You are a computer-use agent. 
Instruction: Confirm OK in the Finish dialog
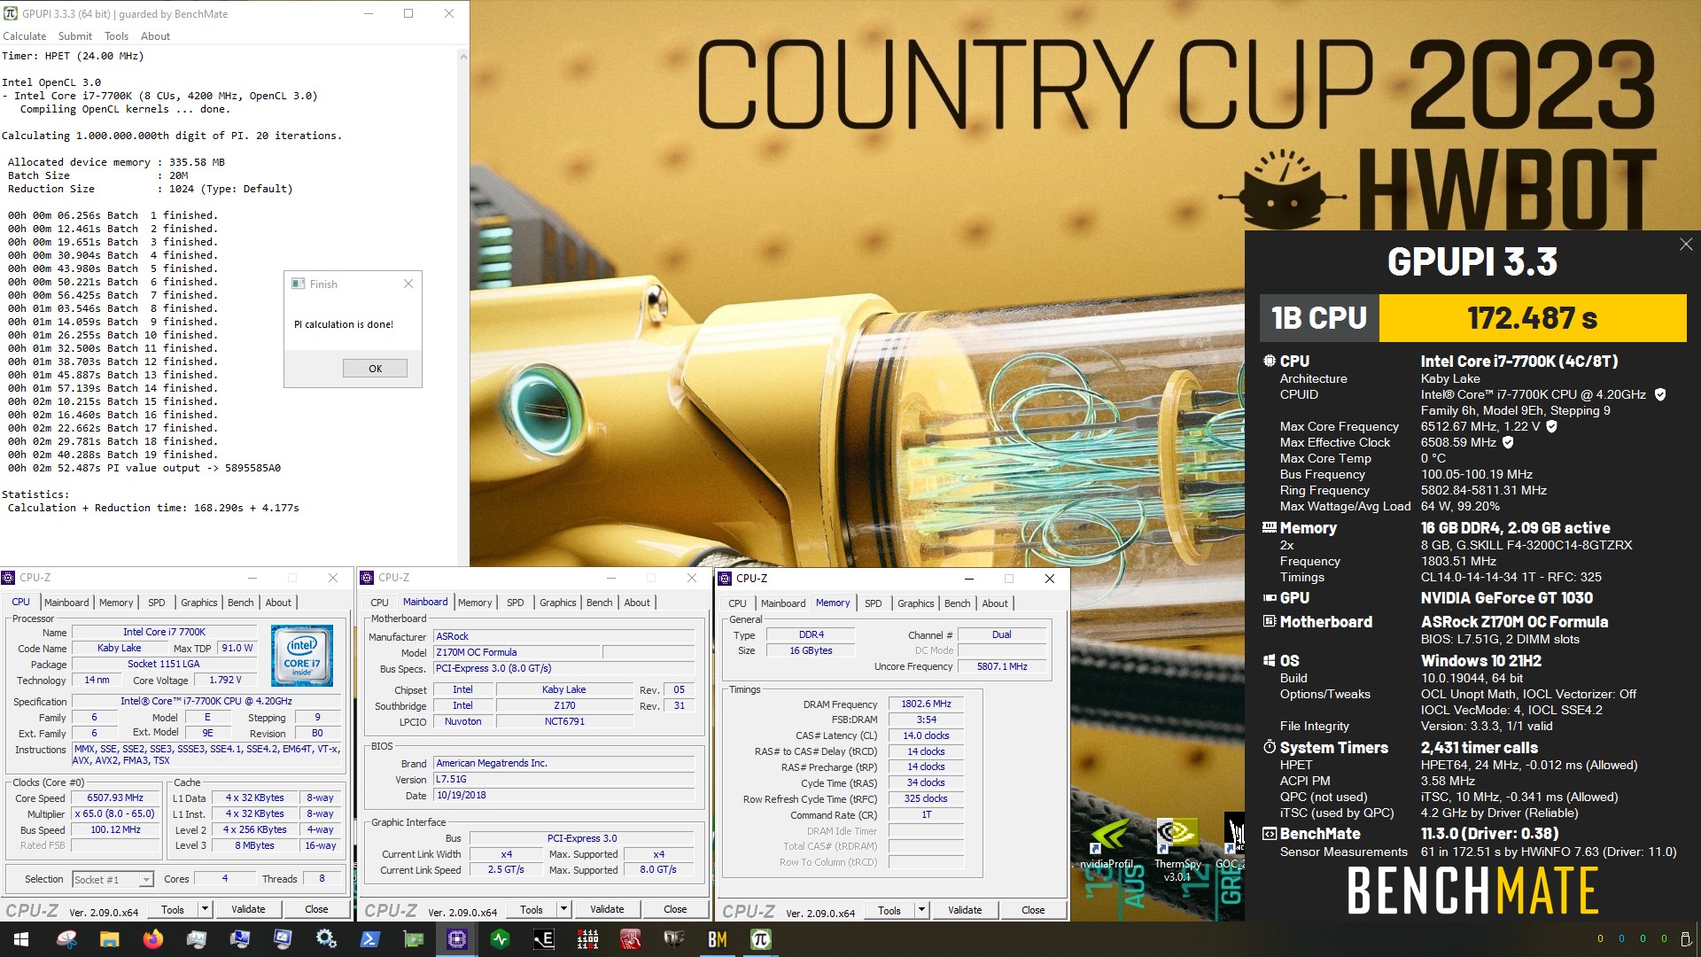(375, 369)
